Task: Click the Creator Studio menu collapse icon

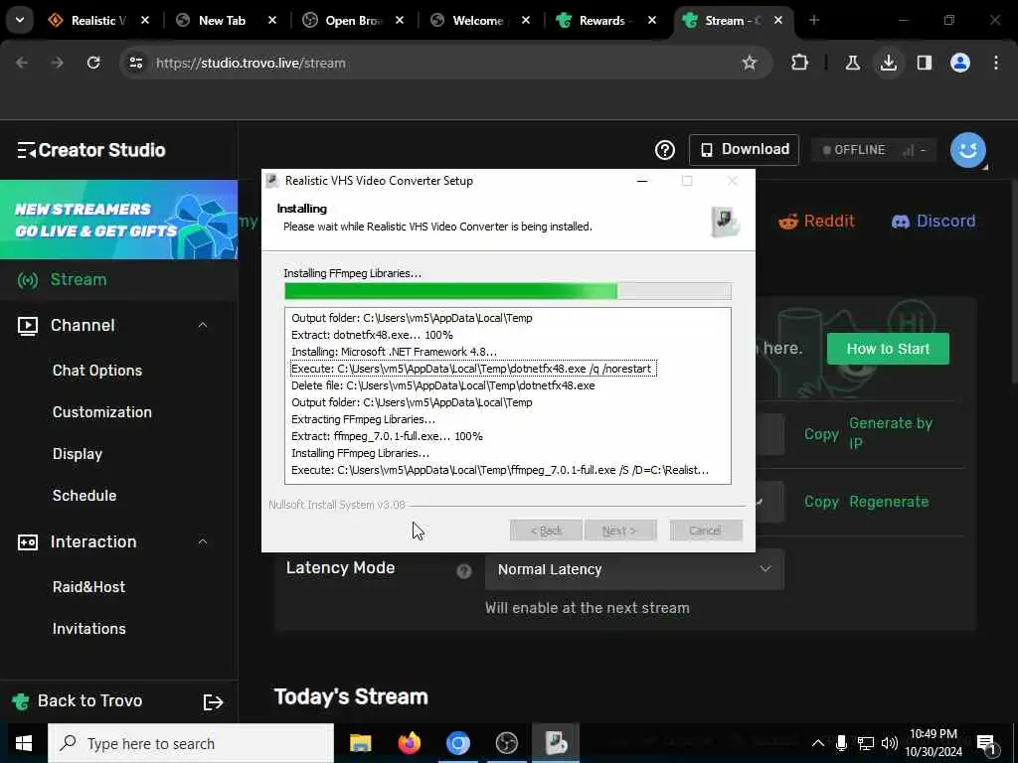Action: [x=26, y=151]
